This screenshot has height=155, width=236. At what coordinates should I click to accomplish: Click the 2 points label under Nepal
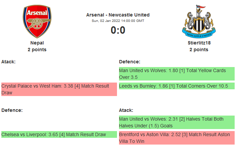[x=37, y=50]
